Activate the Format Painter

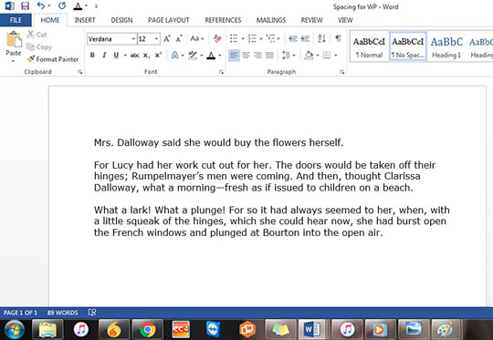click(53, 59)
